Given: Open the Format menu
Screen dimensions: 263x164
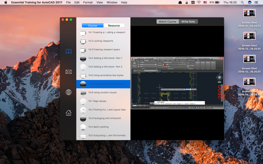Looking at the screenshot, I should point(88,2).
